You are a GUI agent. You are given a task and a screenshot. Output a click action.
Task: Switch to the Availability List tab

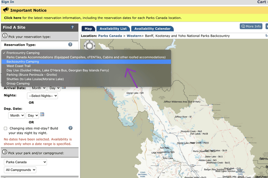tap(113, 29)
